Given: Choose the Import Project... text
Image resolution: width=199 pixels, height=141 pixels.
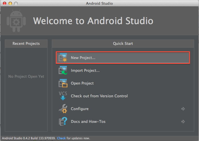Looking at the screenshot, I should pyautogui.click(x=85, y=70).
